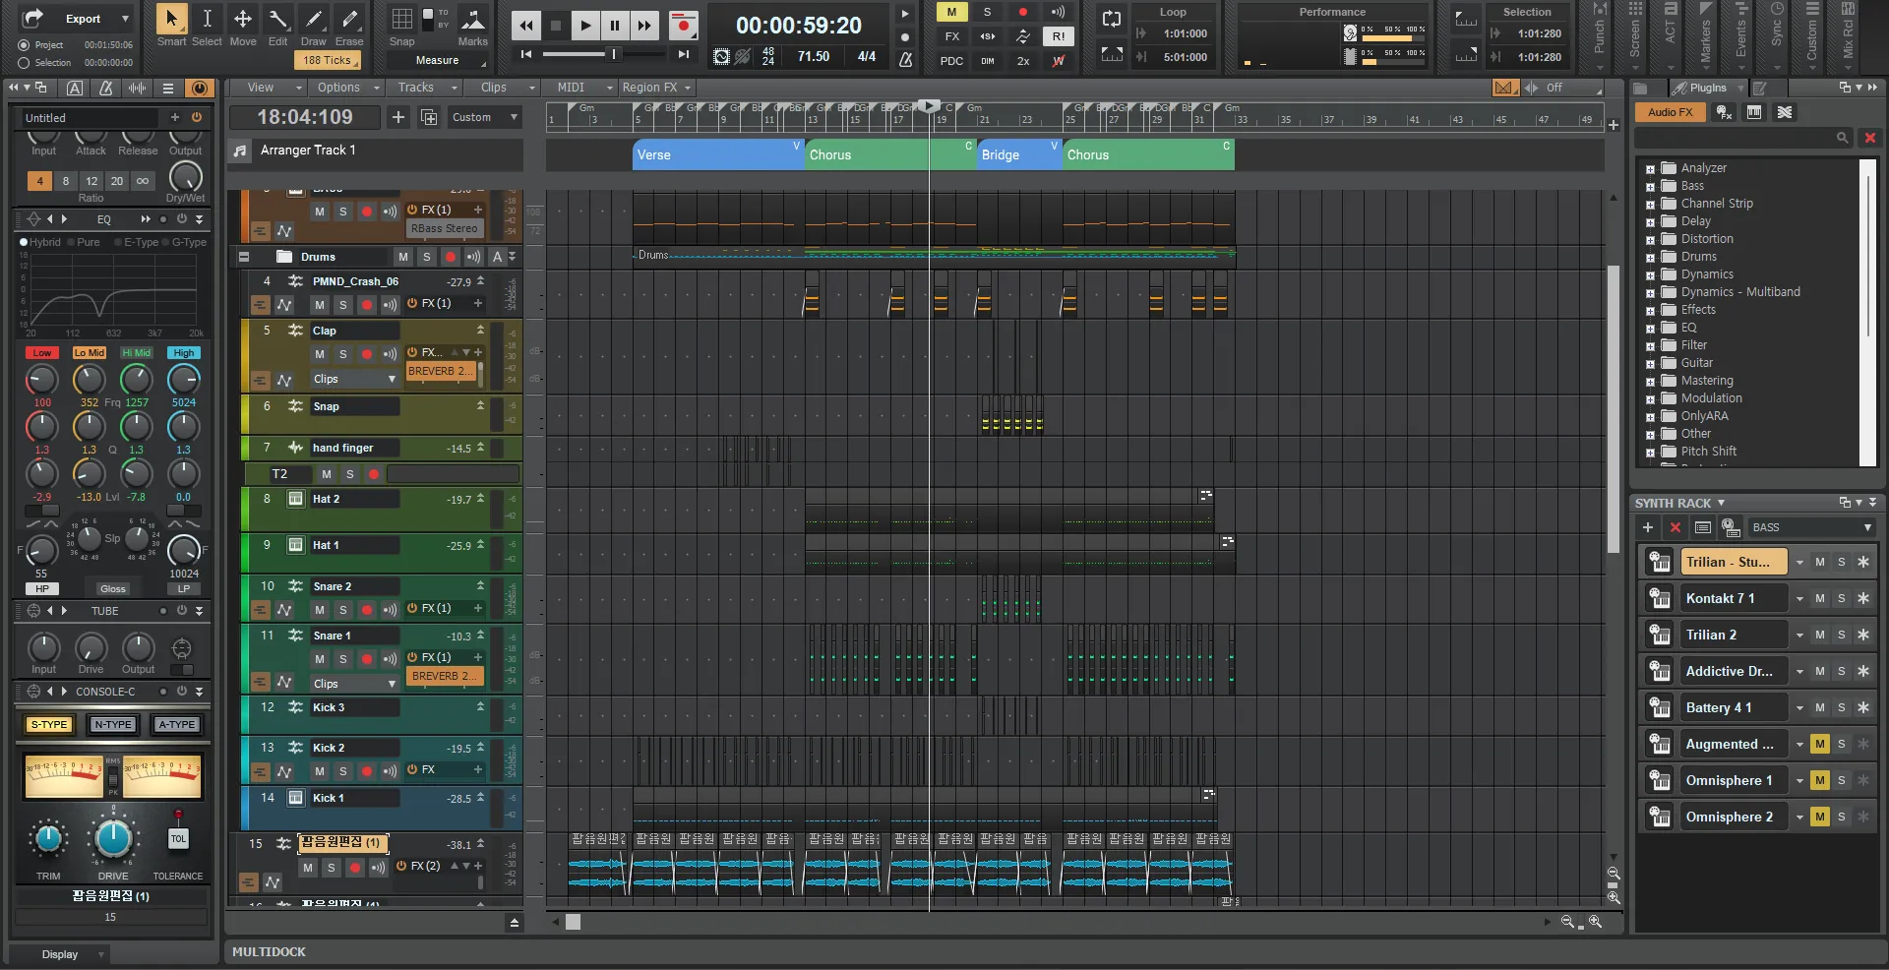
Task: Expand the Dynamics - Multiband folder
Action: pyautogui.click(x=1650, y=293)
